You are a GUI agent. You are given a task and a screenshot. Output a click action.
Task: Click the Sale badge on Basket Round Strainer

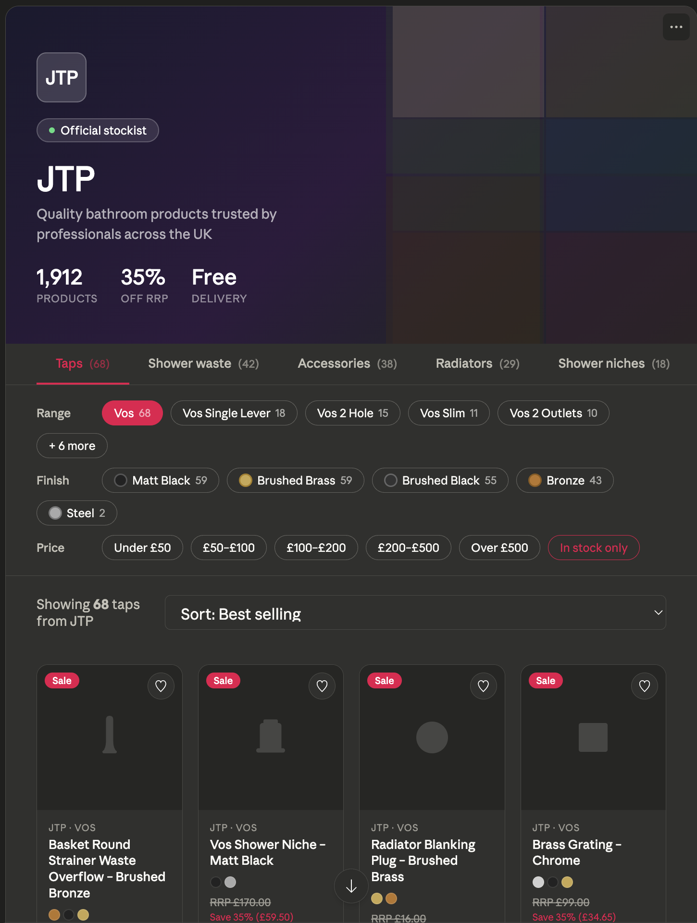click(x=62, y=681)
